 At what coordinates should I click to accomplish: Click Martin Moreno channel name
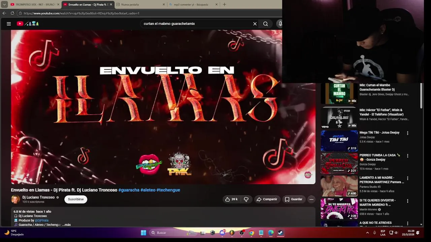coord(368,209)
